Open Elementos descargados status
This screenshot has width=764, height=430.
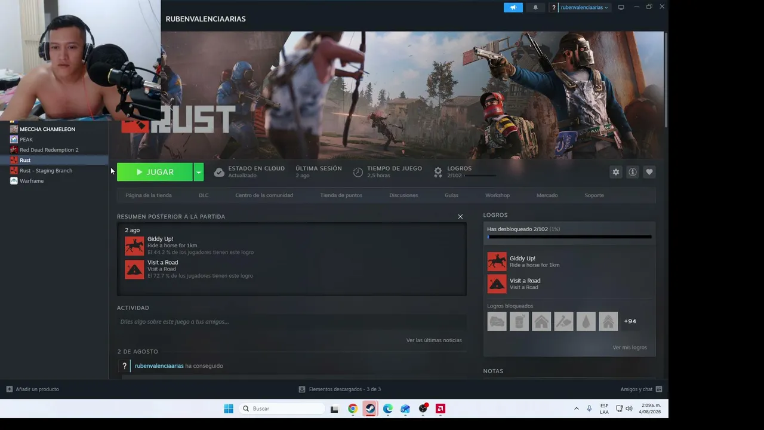pyautogui.click(x=344, y=389)
